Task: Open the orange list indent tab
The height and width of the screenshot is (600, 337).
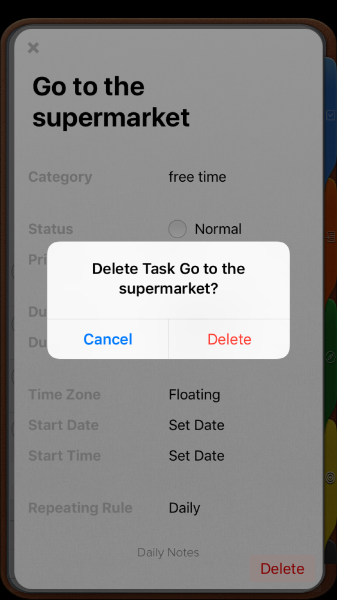Action: (330, 237)
